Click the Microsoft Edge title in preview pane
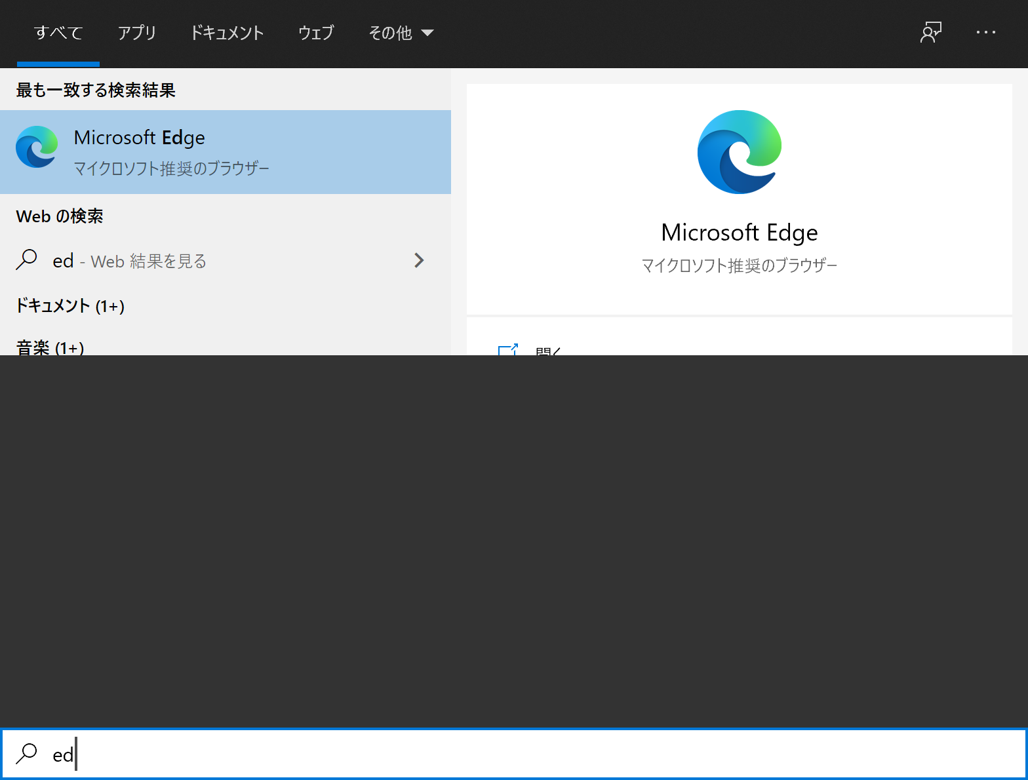The image size is (1028, 780). pyautogui.click(x=740, y=233)
